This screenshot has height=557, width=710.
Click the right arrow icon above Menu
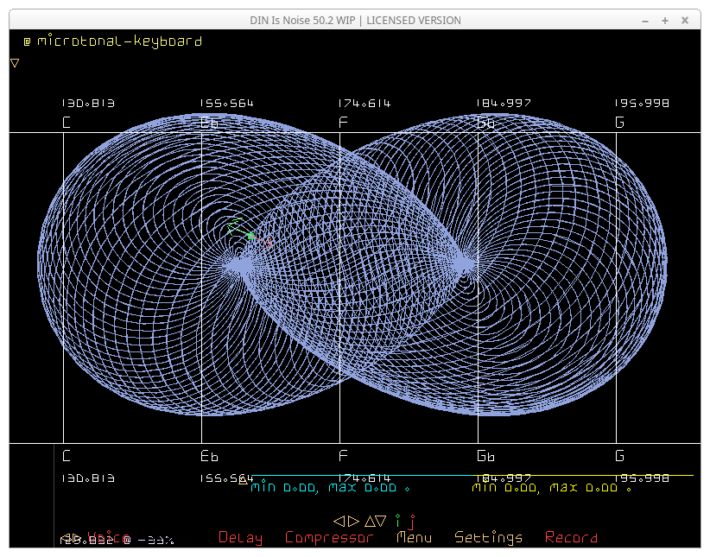coord(353,521)
